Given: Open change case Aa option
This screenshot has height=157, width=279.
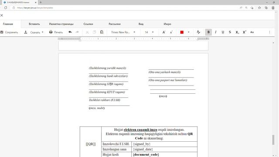Looking at the screenshot, I should tap(252, 32).
